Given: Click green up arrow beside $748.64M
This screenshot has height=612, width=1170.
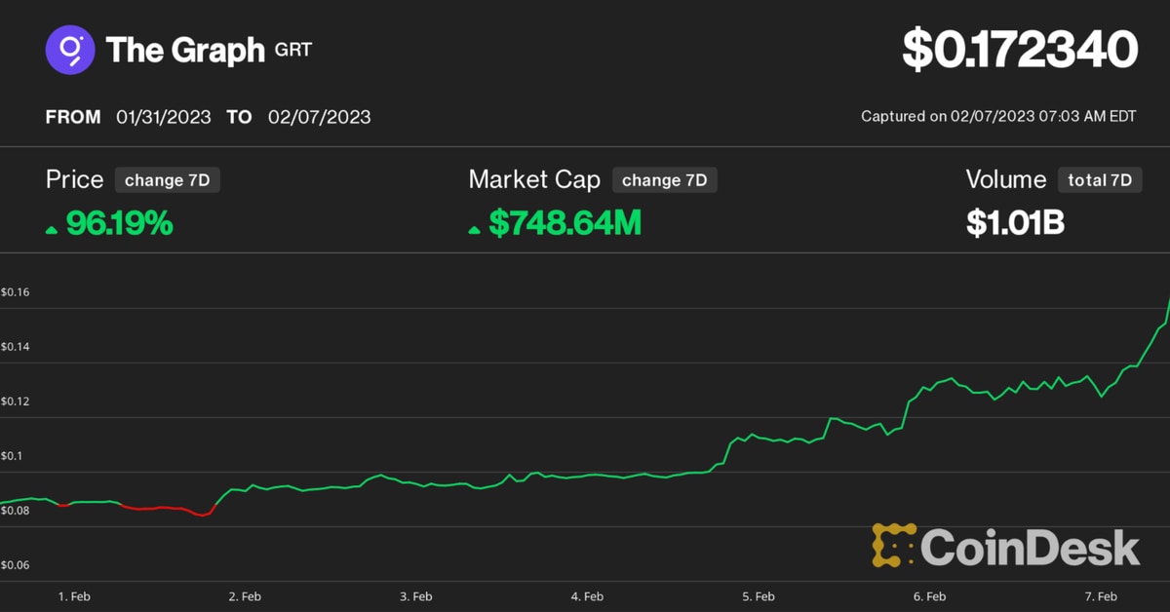Looking at the screenshot, I should point(474,230).
